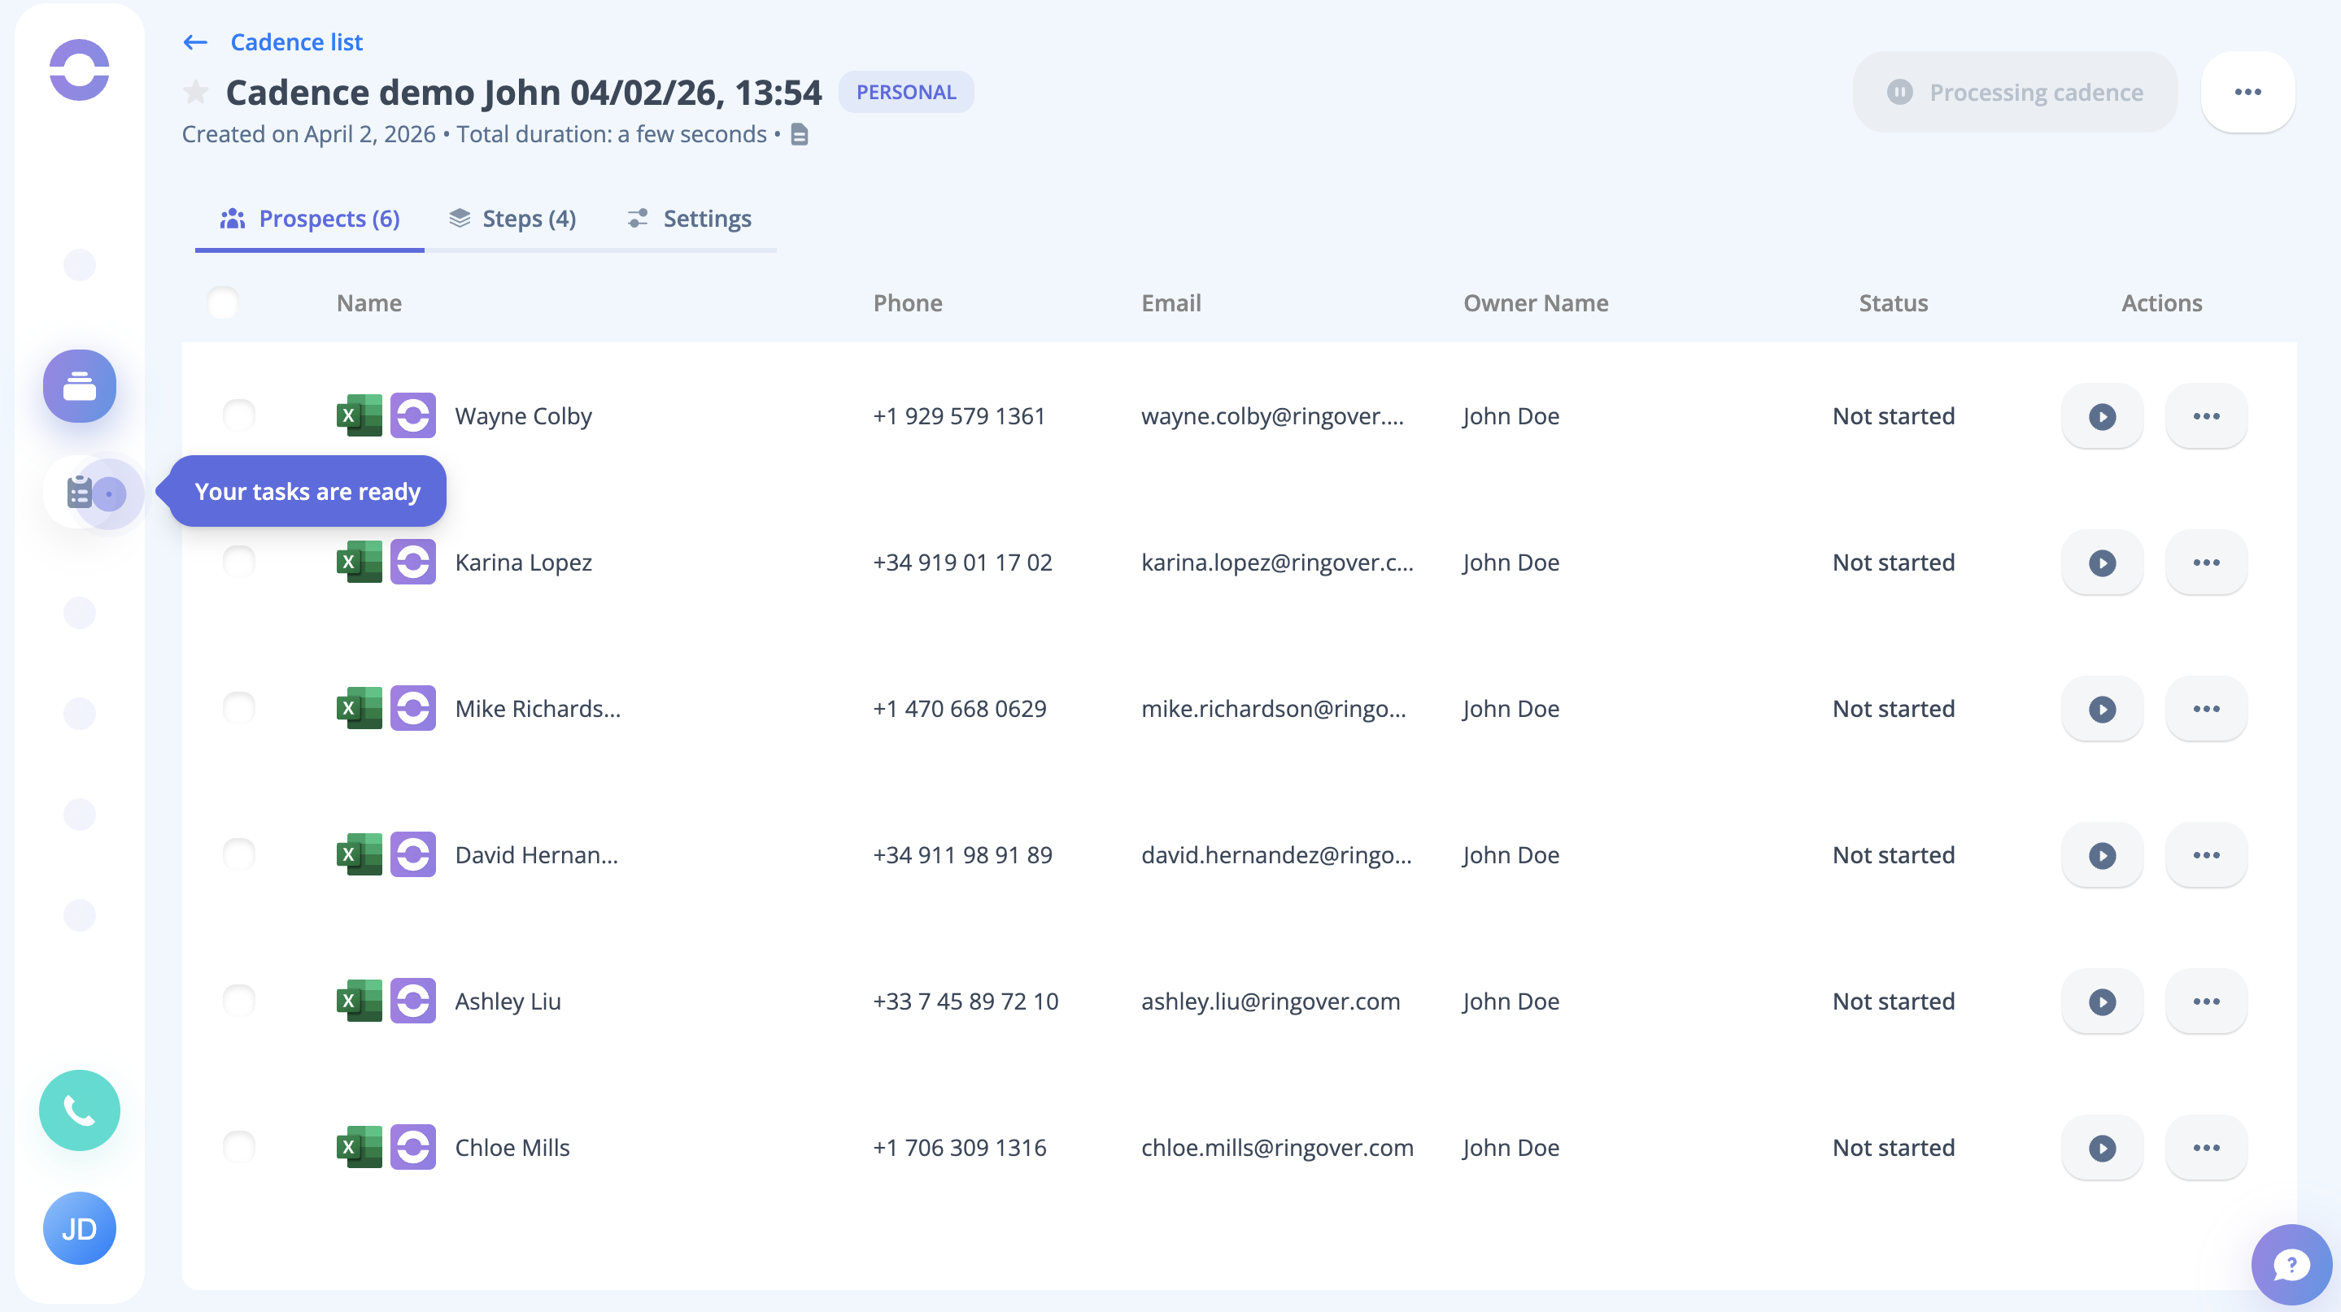Select the Karina Lopez row checkbox
This screenshot has height=1312, width=2341.
[239, 562]
